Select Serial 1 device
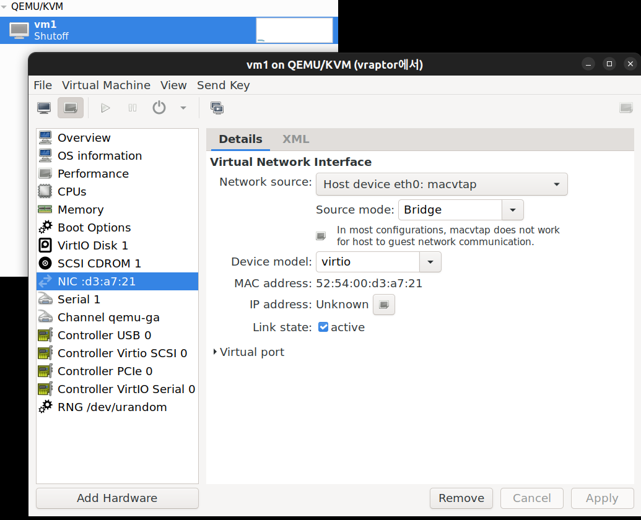 click(117, 300)
